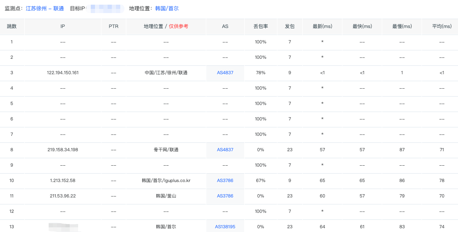
Task: Click the 跳数 column header
Action: (12, 27)
